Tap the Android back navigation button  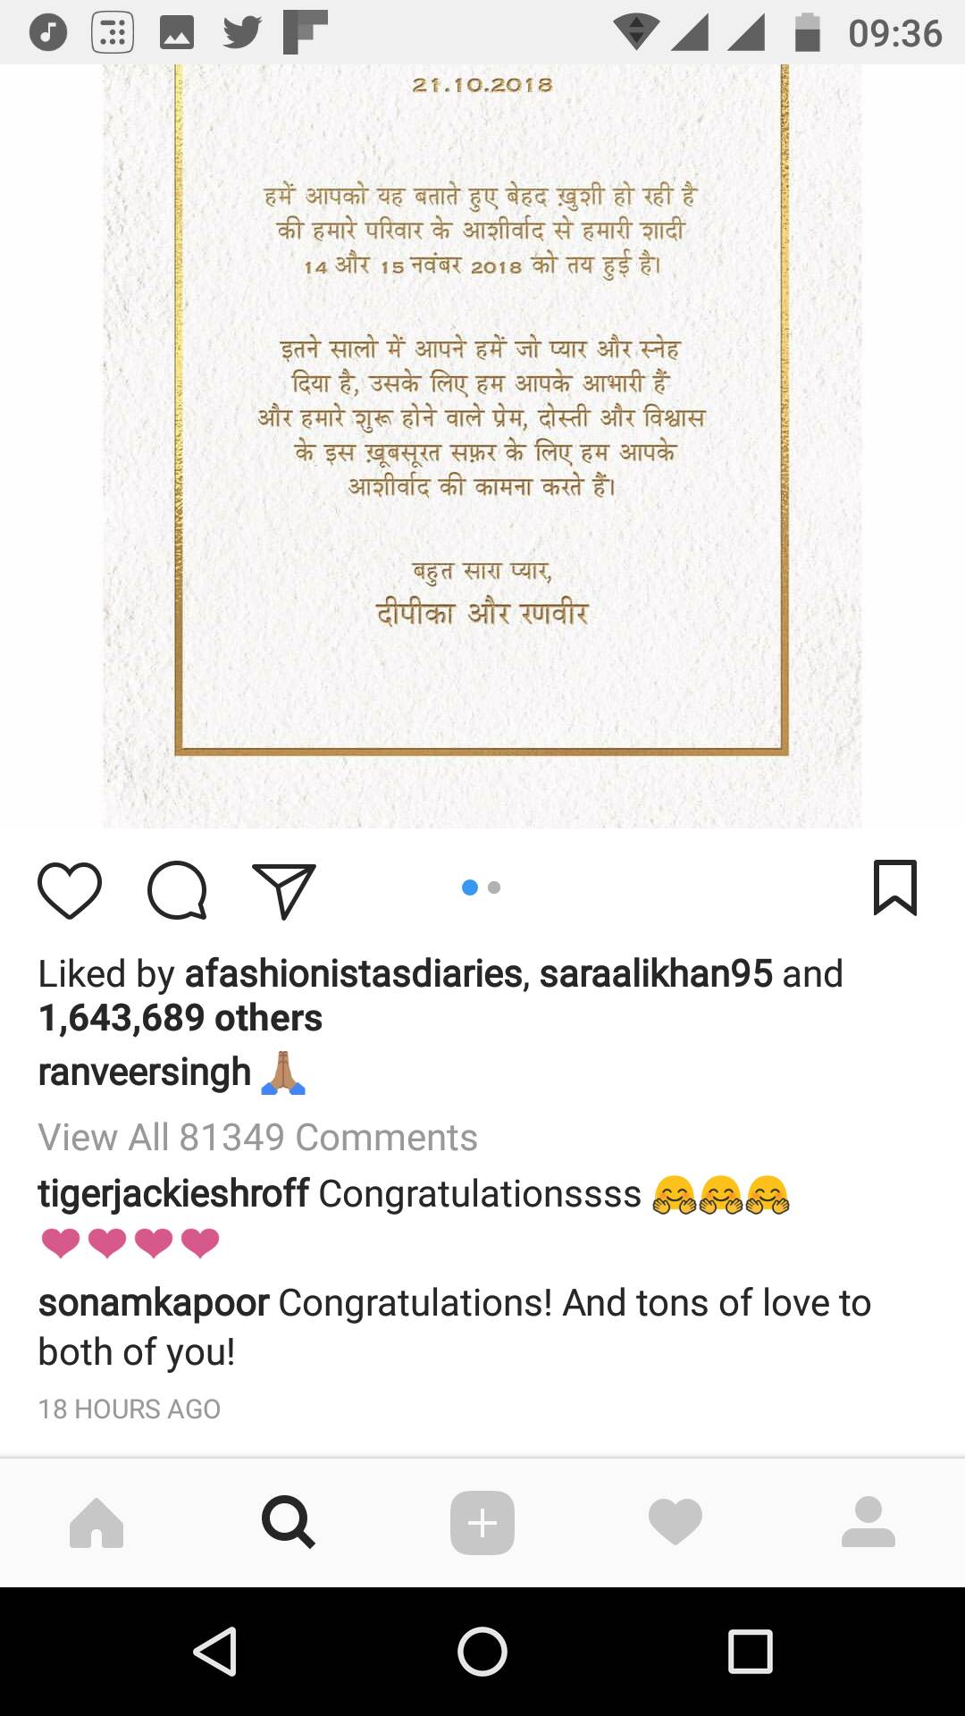tap(215, 1651)
